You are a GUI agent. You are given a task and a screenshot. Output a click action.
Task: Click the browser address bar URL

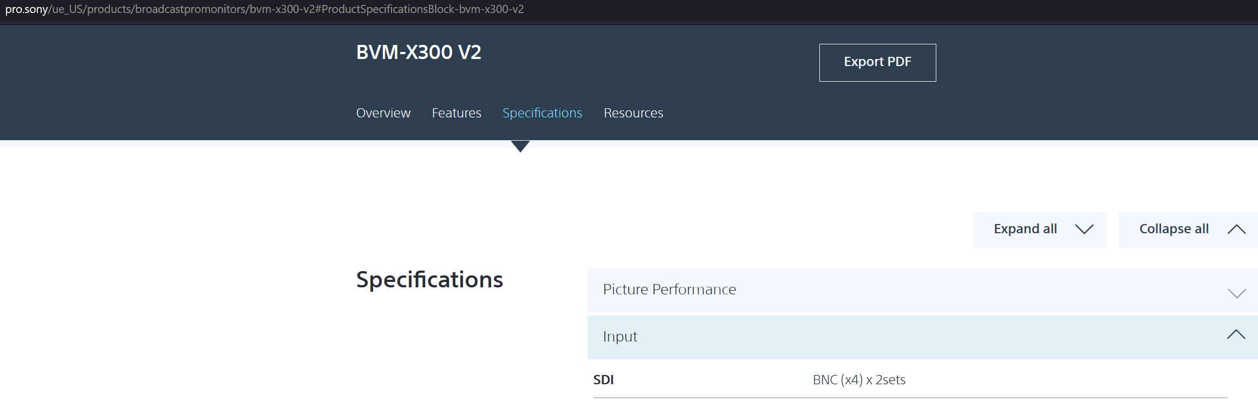(264, 9)
